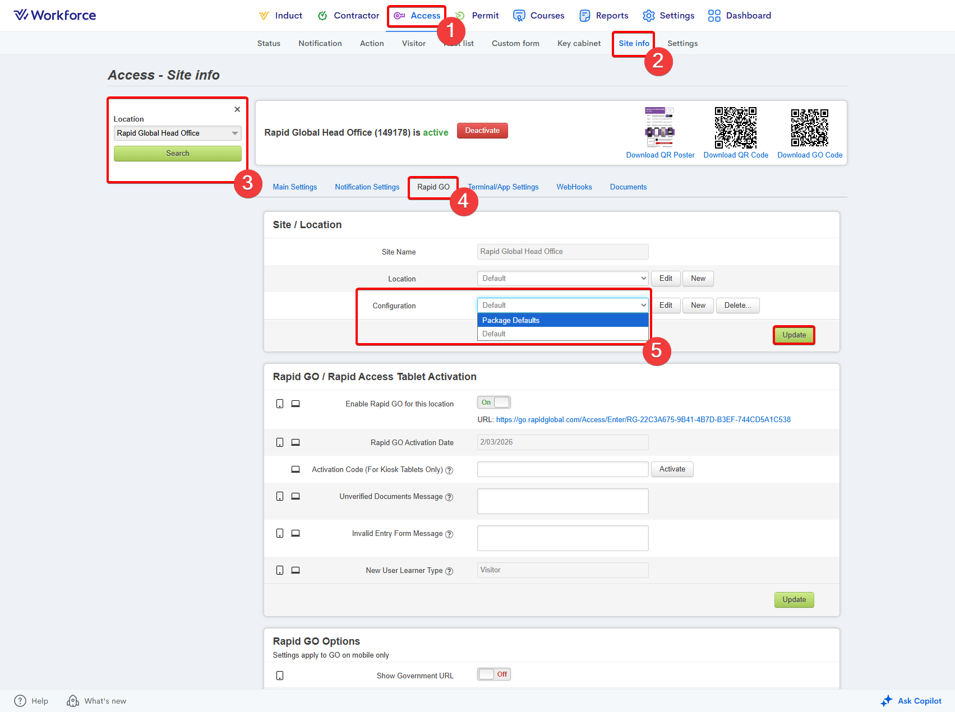
Task: Toggle Show Government URL switch
Action: click(493, 674)
